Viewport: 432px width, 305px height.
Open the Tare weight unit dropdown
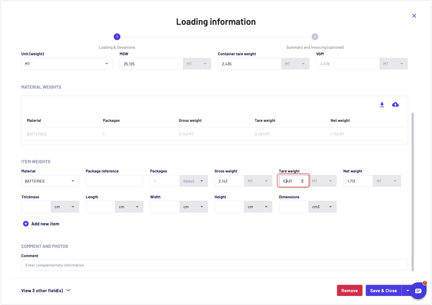pyautogui.click(x=323, y=181)
